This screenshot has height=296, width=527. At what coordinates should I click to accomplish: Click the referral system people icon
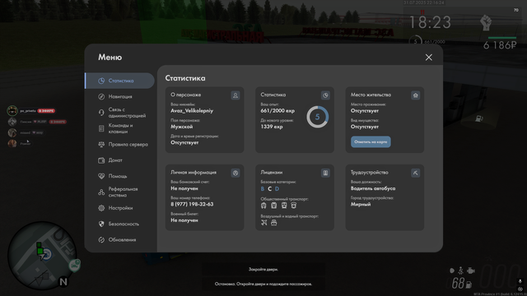click(101, 192)
